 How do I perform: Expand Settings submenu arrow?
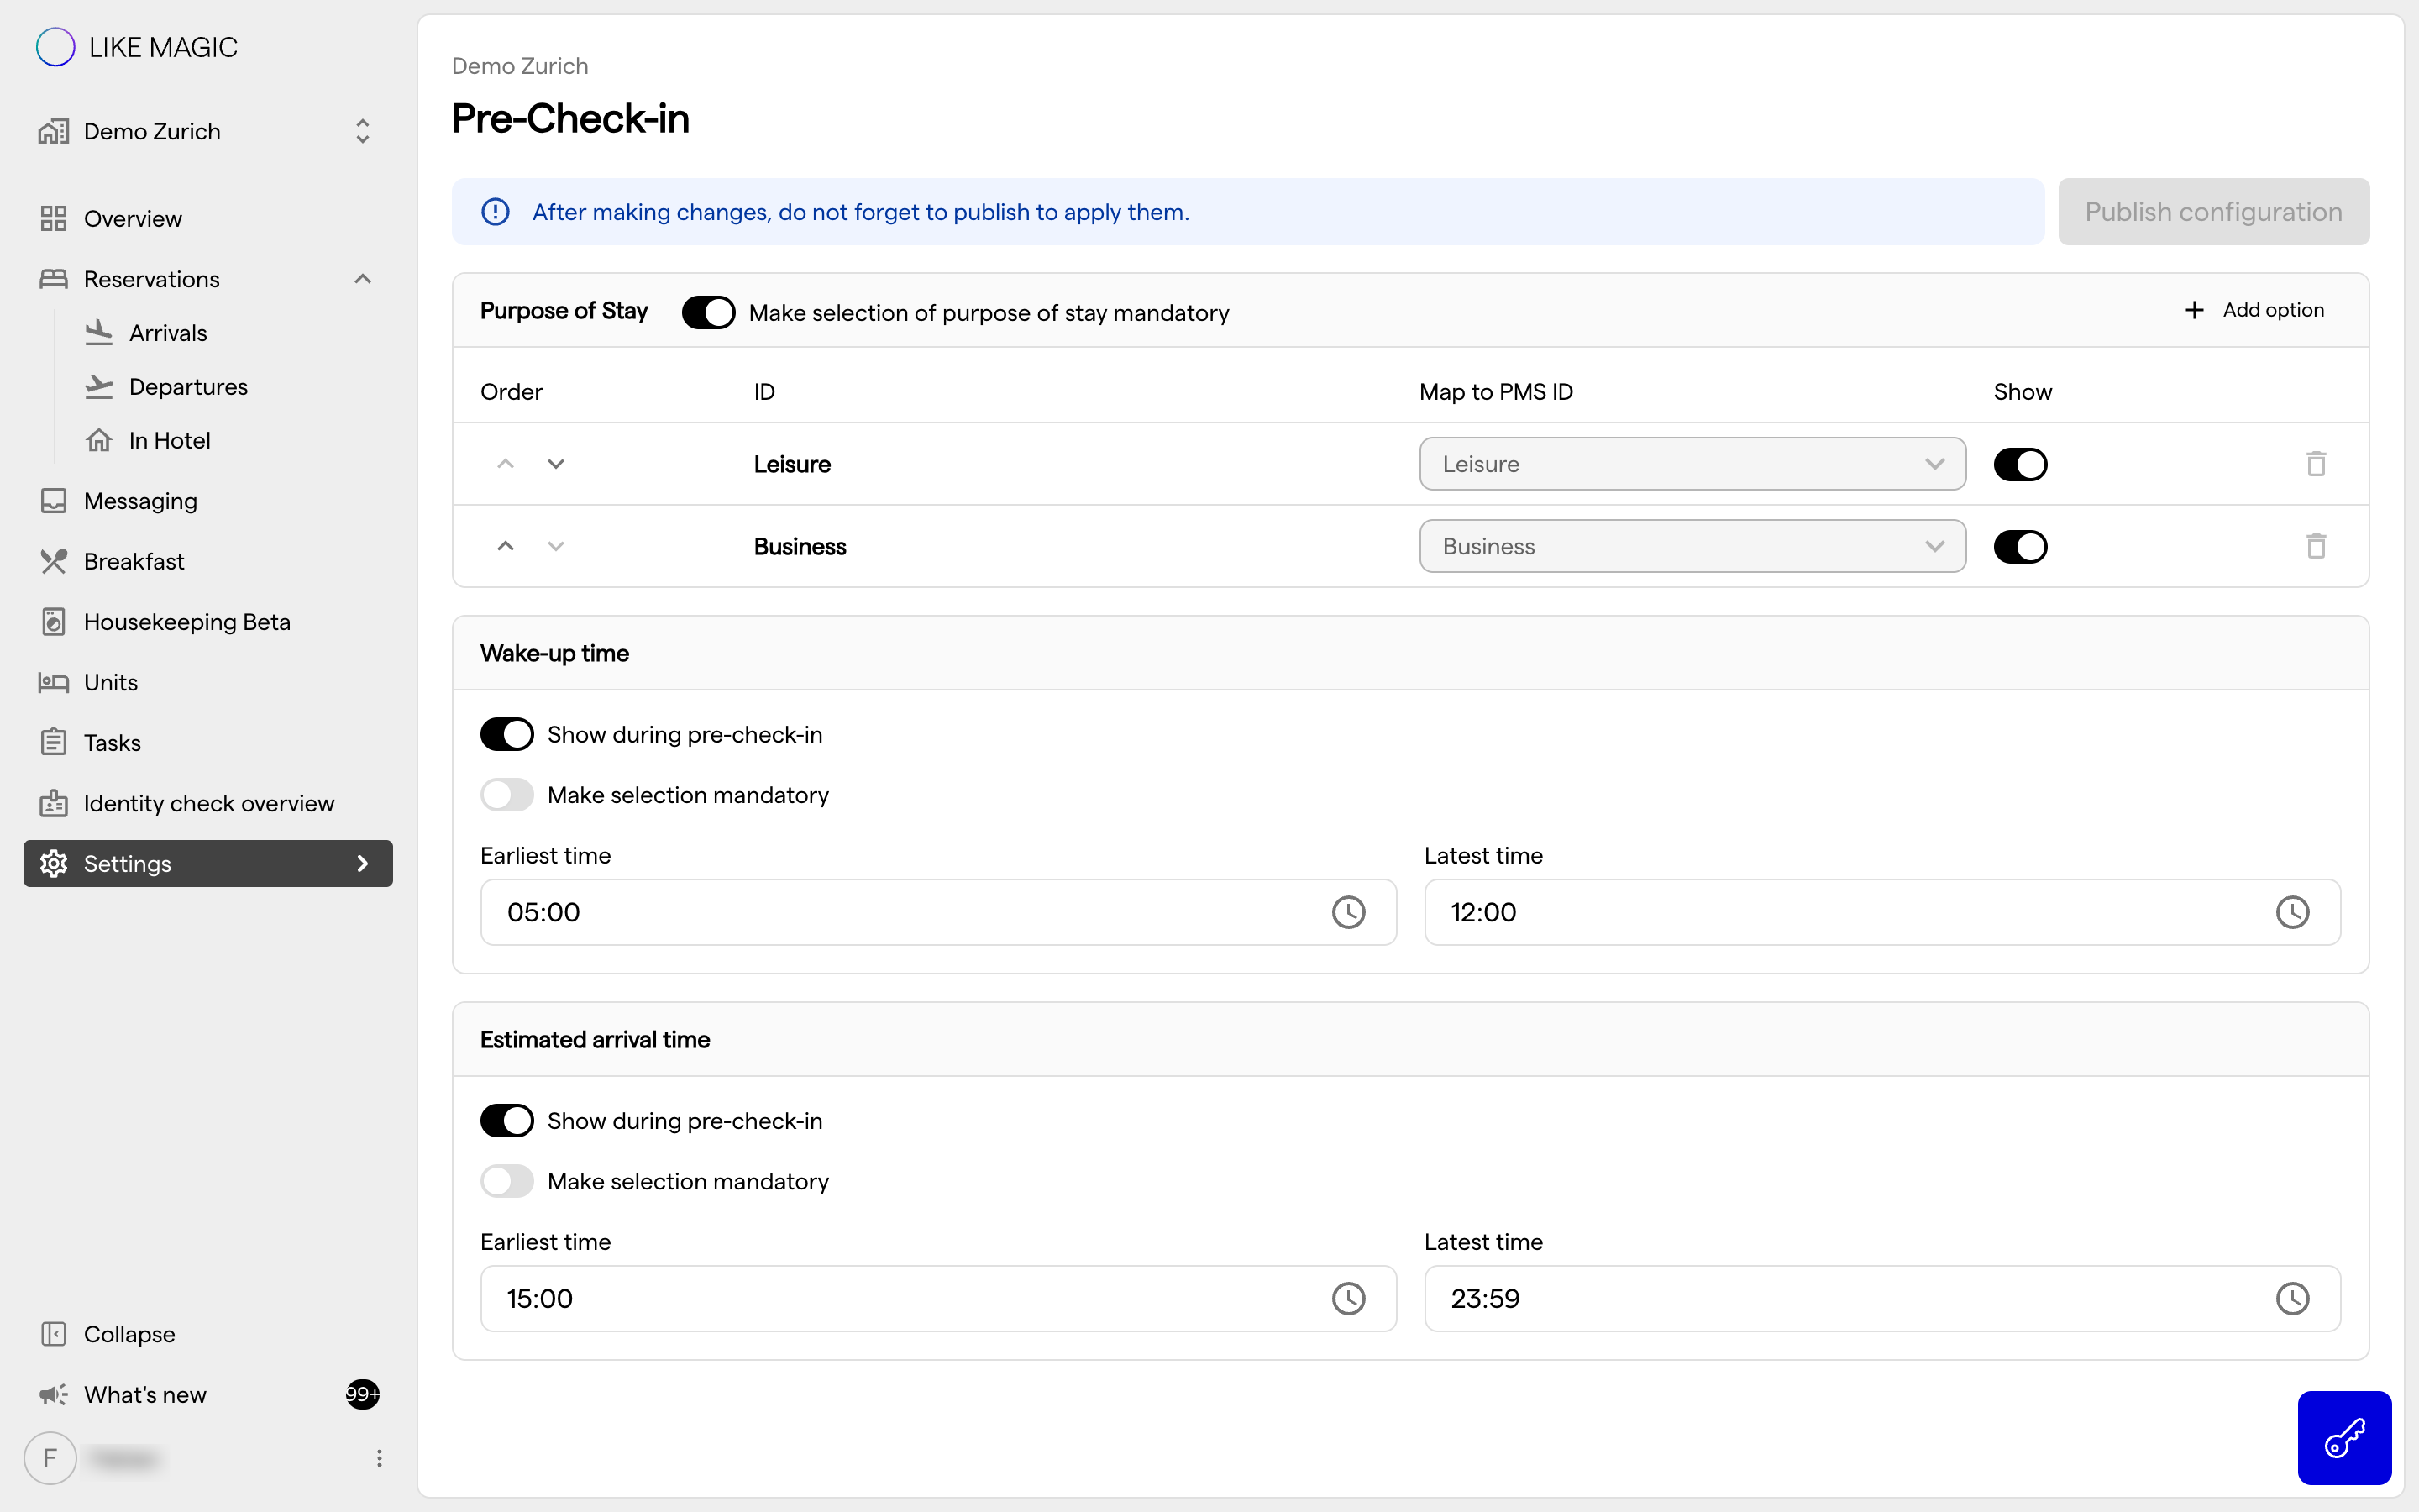tap(363, 863)
